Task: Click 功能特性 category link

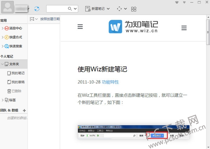Action: [x=110, y=82]
